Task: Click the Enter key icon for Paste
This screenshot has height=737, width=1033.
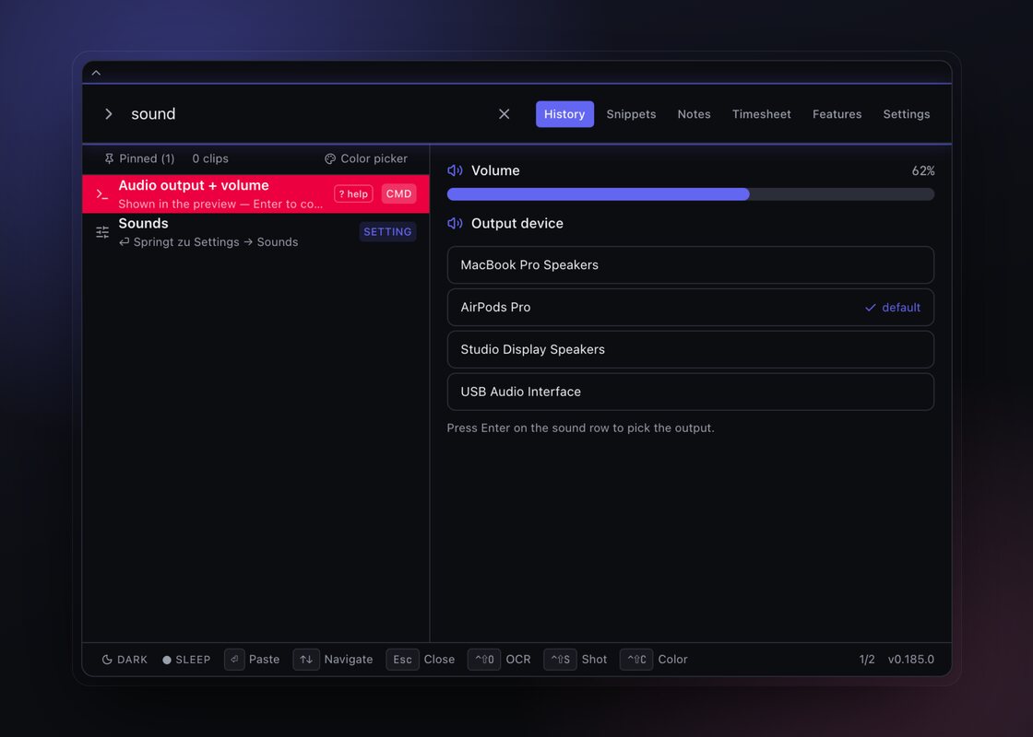Action: coord(234,660)
